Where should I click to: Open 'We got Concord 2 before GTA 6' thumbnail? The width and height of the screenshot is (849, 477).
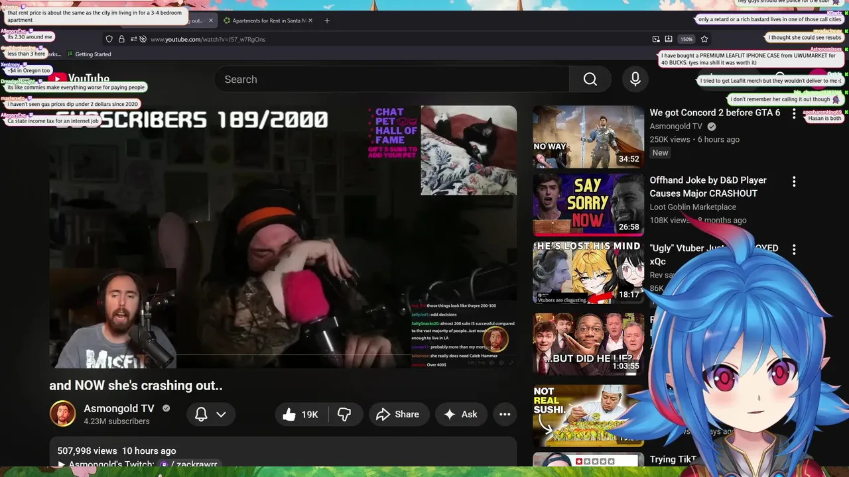coord(588,137)
